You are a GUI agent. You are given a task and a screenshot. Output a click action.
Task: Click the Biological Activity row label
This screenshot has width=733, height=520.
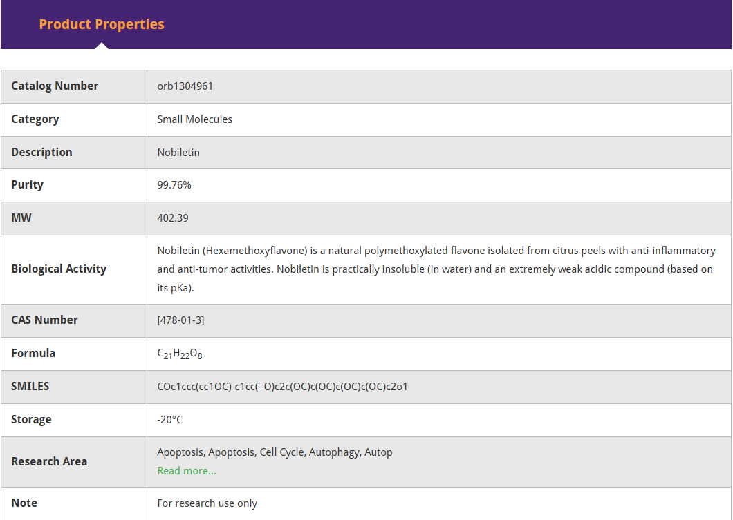click(x=59, y=269)
